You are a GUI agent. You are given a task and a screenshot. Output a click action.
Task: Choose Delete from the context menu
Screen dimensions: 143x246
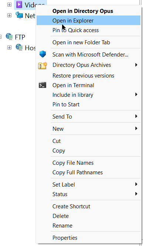[89, 216]
